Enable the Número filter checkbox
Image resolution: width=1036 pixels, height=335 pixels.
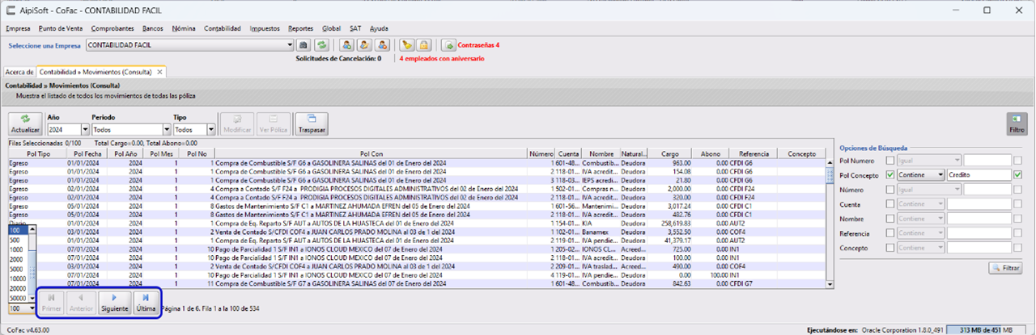[x=890, y=189]
